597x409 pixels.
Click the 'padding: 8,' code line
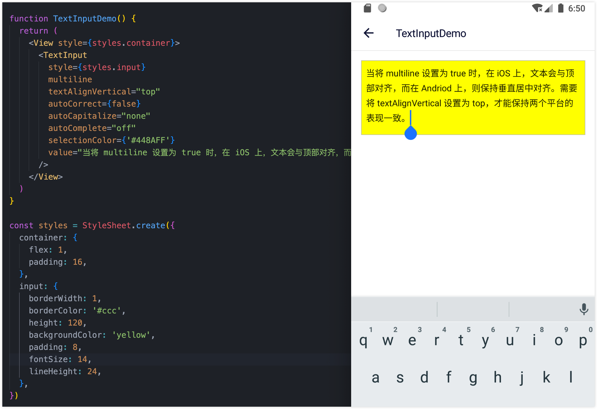click(55, 347)
